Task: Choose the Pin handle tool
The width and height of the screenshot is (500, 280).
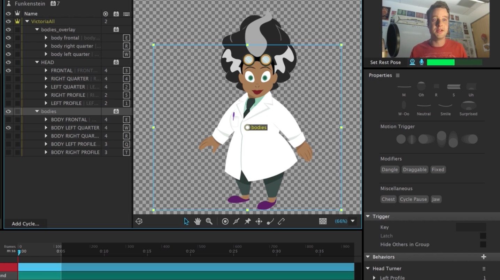Action: click(x=247, y=221)
